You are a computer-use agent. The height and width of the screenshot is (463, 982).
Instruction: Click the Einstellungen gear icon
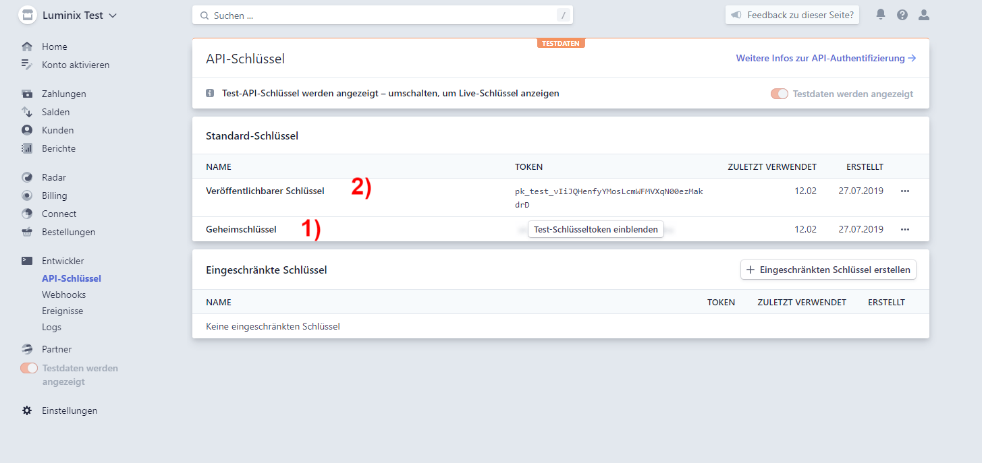pyautogui.click(x=27, y=410)
